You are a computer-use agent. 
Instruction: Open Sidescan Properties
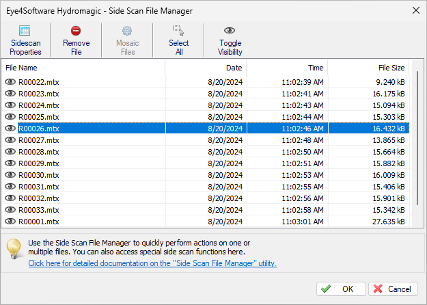pos(25,40)
